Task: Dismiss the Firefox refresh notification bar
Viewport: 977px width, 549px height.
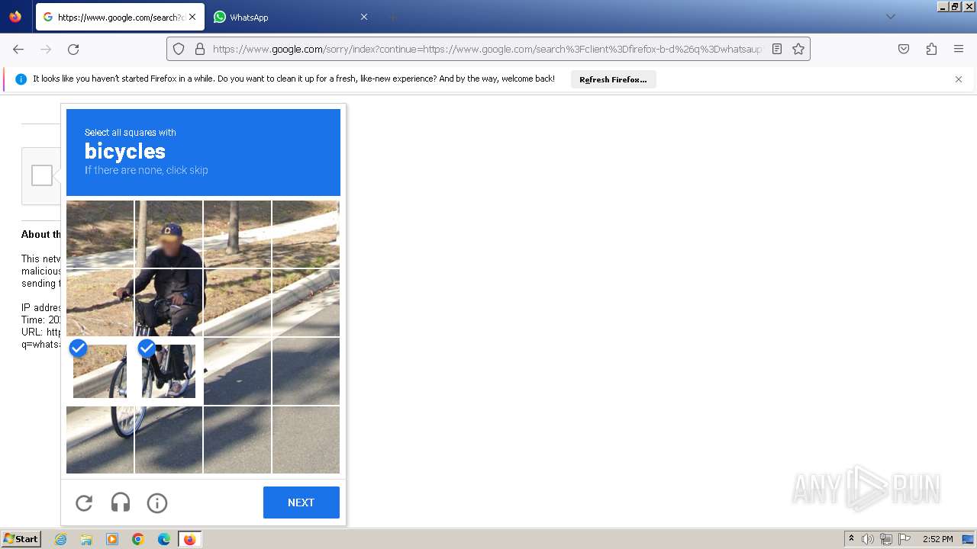Action: [x=959, y=79]
